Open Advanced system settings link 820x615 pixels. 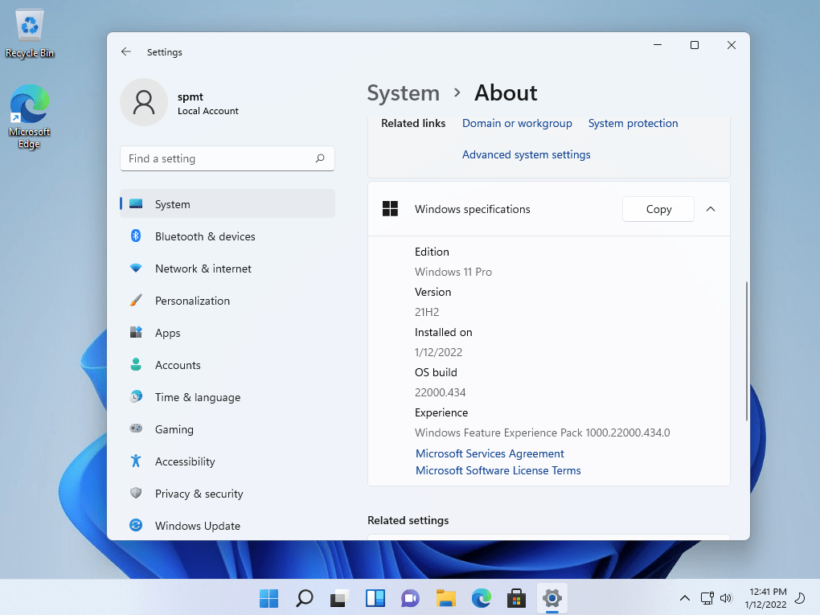pos(526,155)
